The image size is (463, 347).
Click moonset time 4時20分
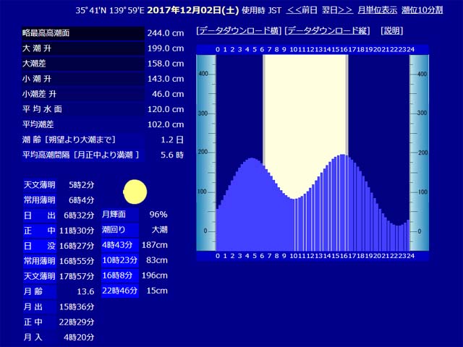point(79,338)
